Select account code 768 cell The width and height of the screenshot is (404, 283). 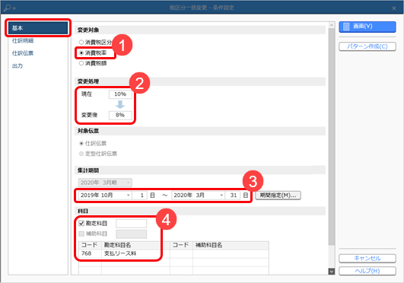click(90, 253)
